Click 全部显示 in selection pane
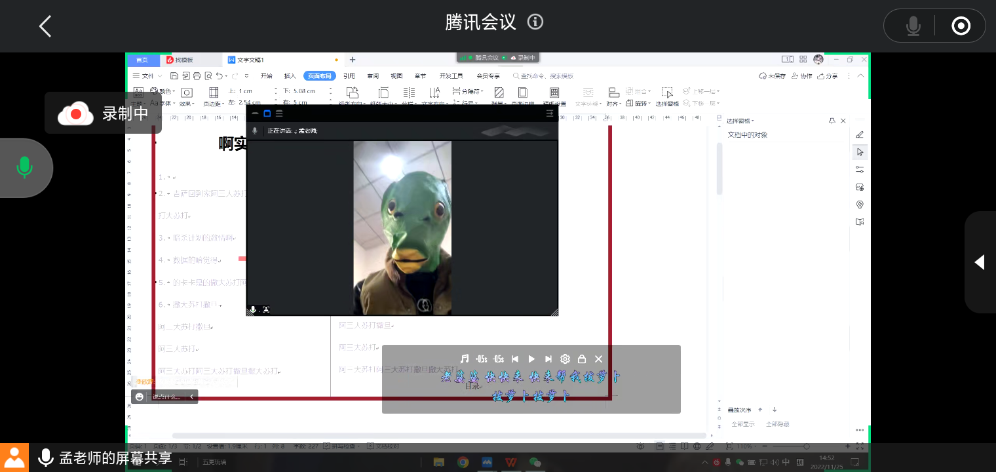996x472 pixels. 743,424
